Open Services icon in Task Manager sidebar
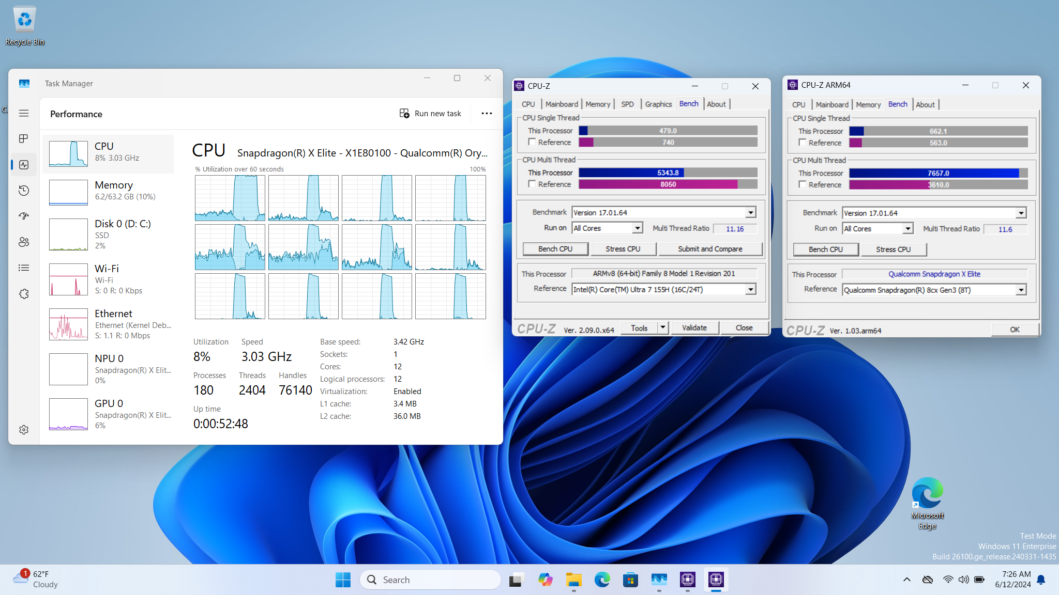Screen dimensions: 1059x595 pos(24,294)
